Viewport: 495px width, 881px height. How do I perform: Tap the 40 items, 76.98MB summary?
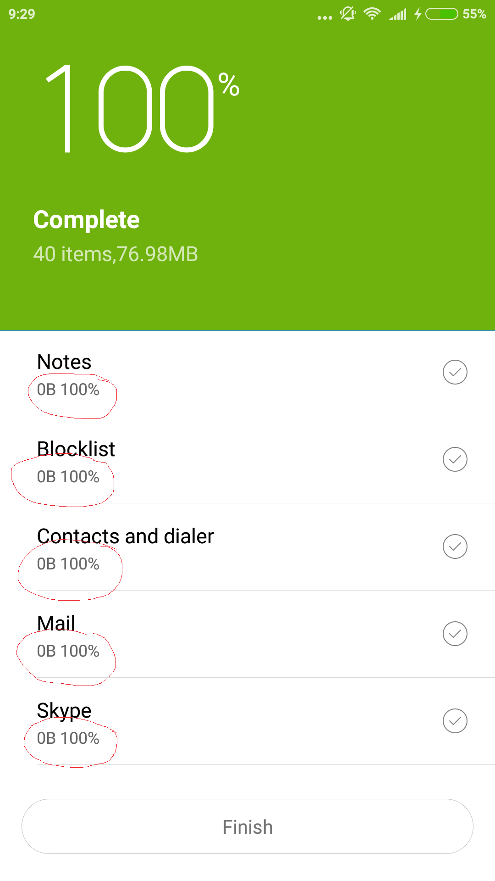[x=115, y=254]
